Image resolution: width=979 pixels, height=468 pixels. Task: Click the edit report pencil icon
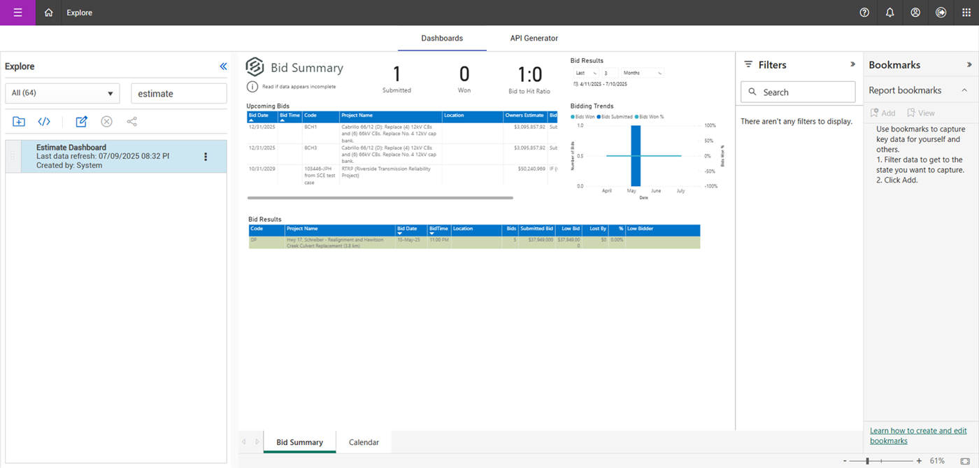[x=81, y=122]
